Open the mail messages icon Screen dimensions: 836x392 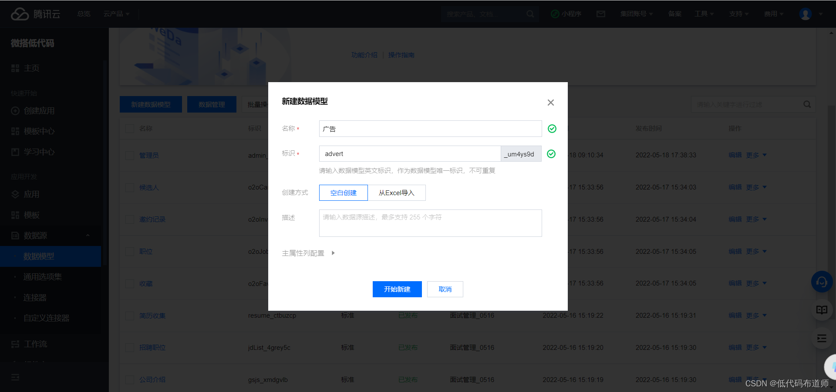coord(601,14)
